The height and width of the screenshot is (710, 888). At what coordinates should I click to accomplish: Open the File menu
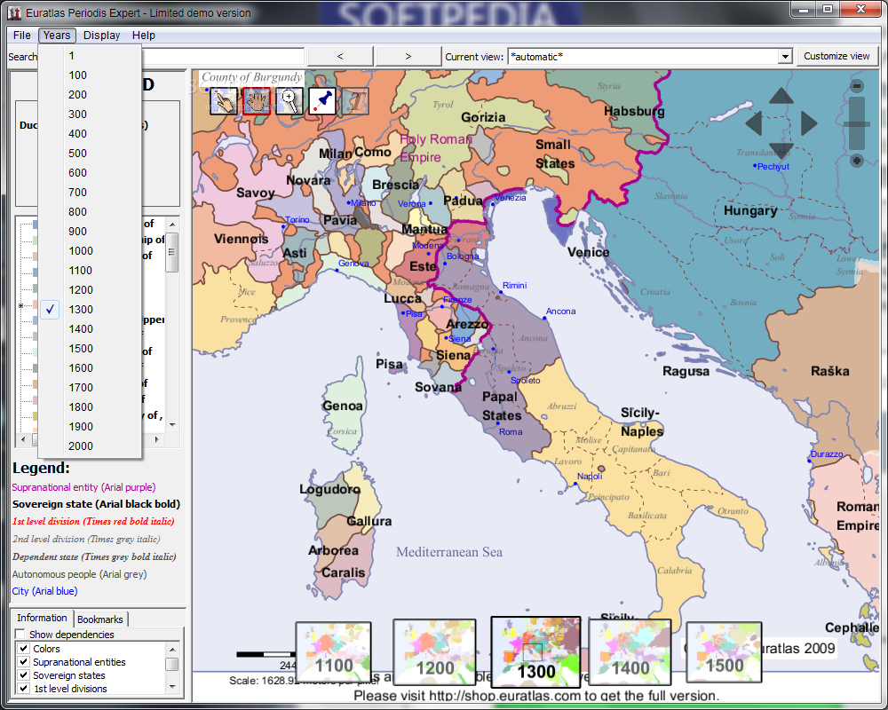click(21, 35)
